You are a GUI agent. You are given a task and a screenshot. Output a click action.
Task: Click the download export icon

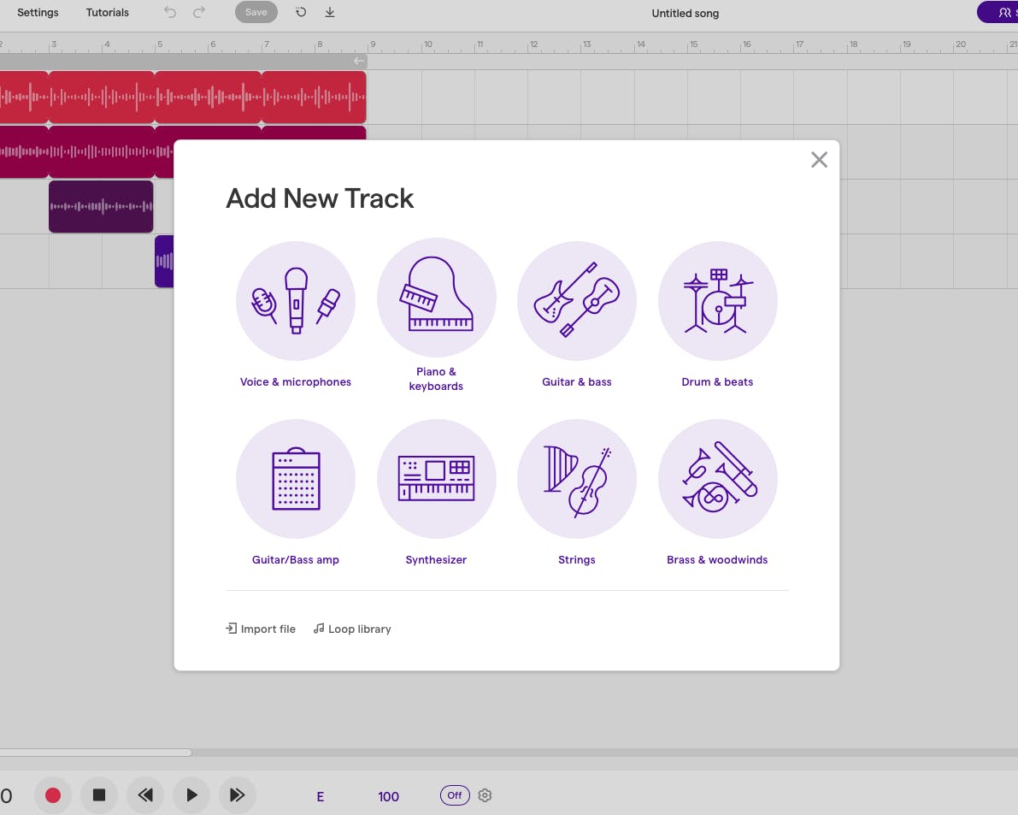[330, 12]
